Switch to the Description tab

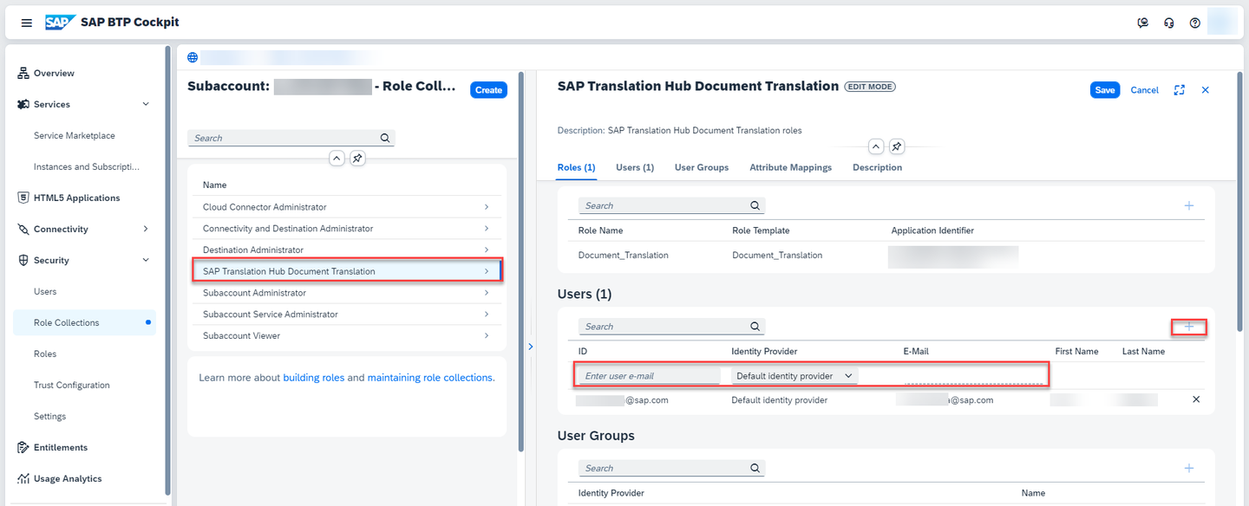[x=877, y=167]
